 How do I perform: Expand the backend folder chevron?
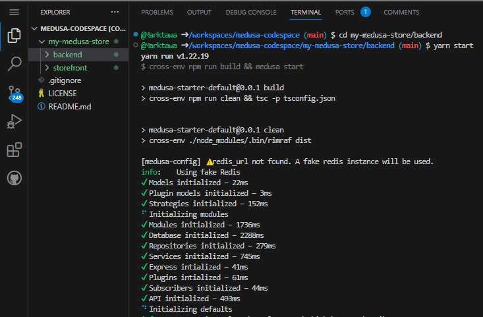pos(47,55)
